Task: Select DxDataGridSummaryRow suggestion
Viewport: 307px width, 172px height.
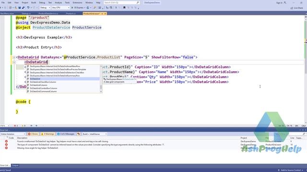Action: [x=63, y=75]
